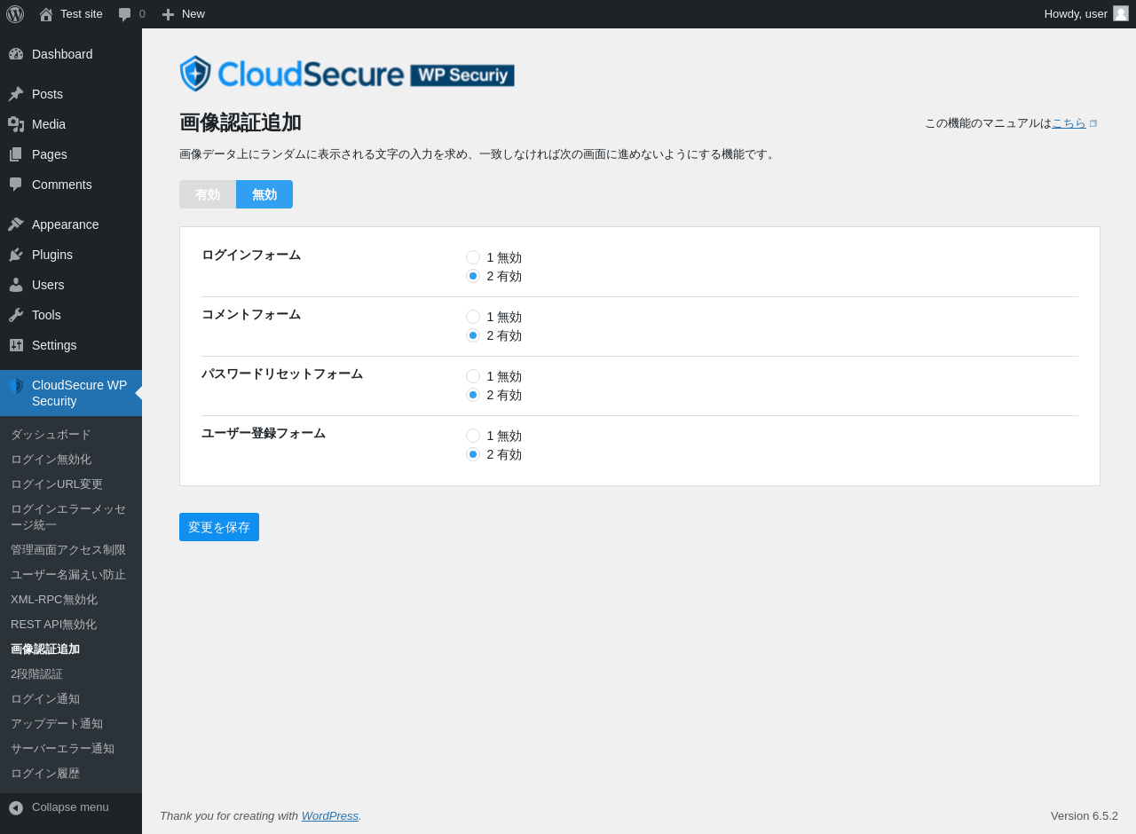Click the CloudSecure shield icon in sidebar
1136x834 pixels.
pos(16,386)
